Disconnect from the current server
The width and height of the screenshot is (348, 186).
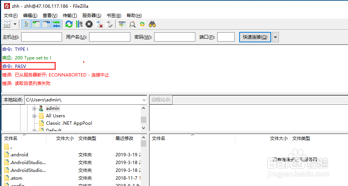tap(99, 24)
